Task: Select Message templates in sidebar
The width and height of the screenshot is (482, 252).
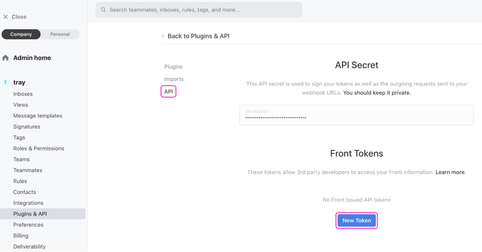Action: 38,116
